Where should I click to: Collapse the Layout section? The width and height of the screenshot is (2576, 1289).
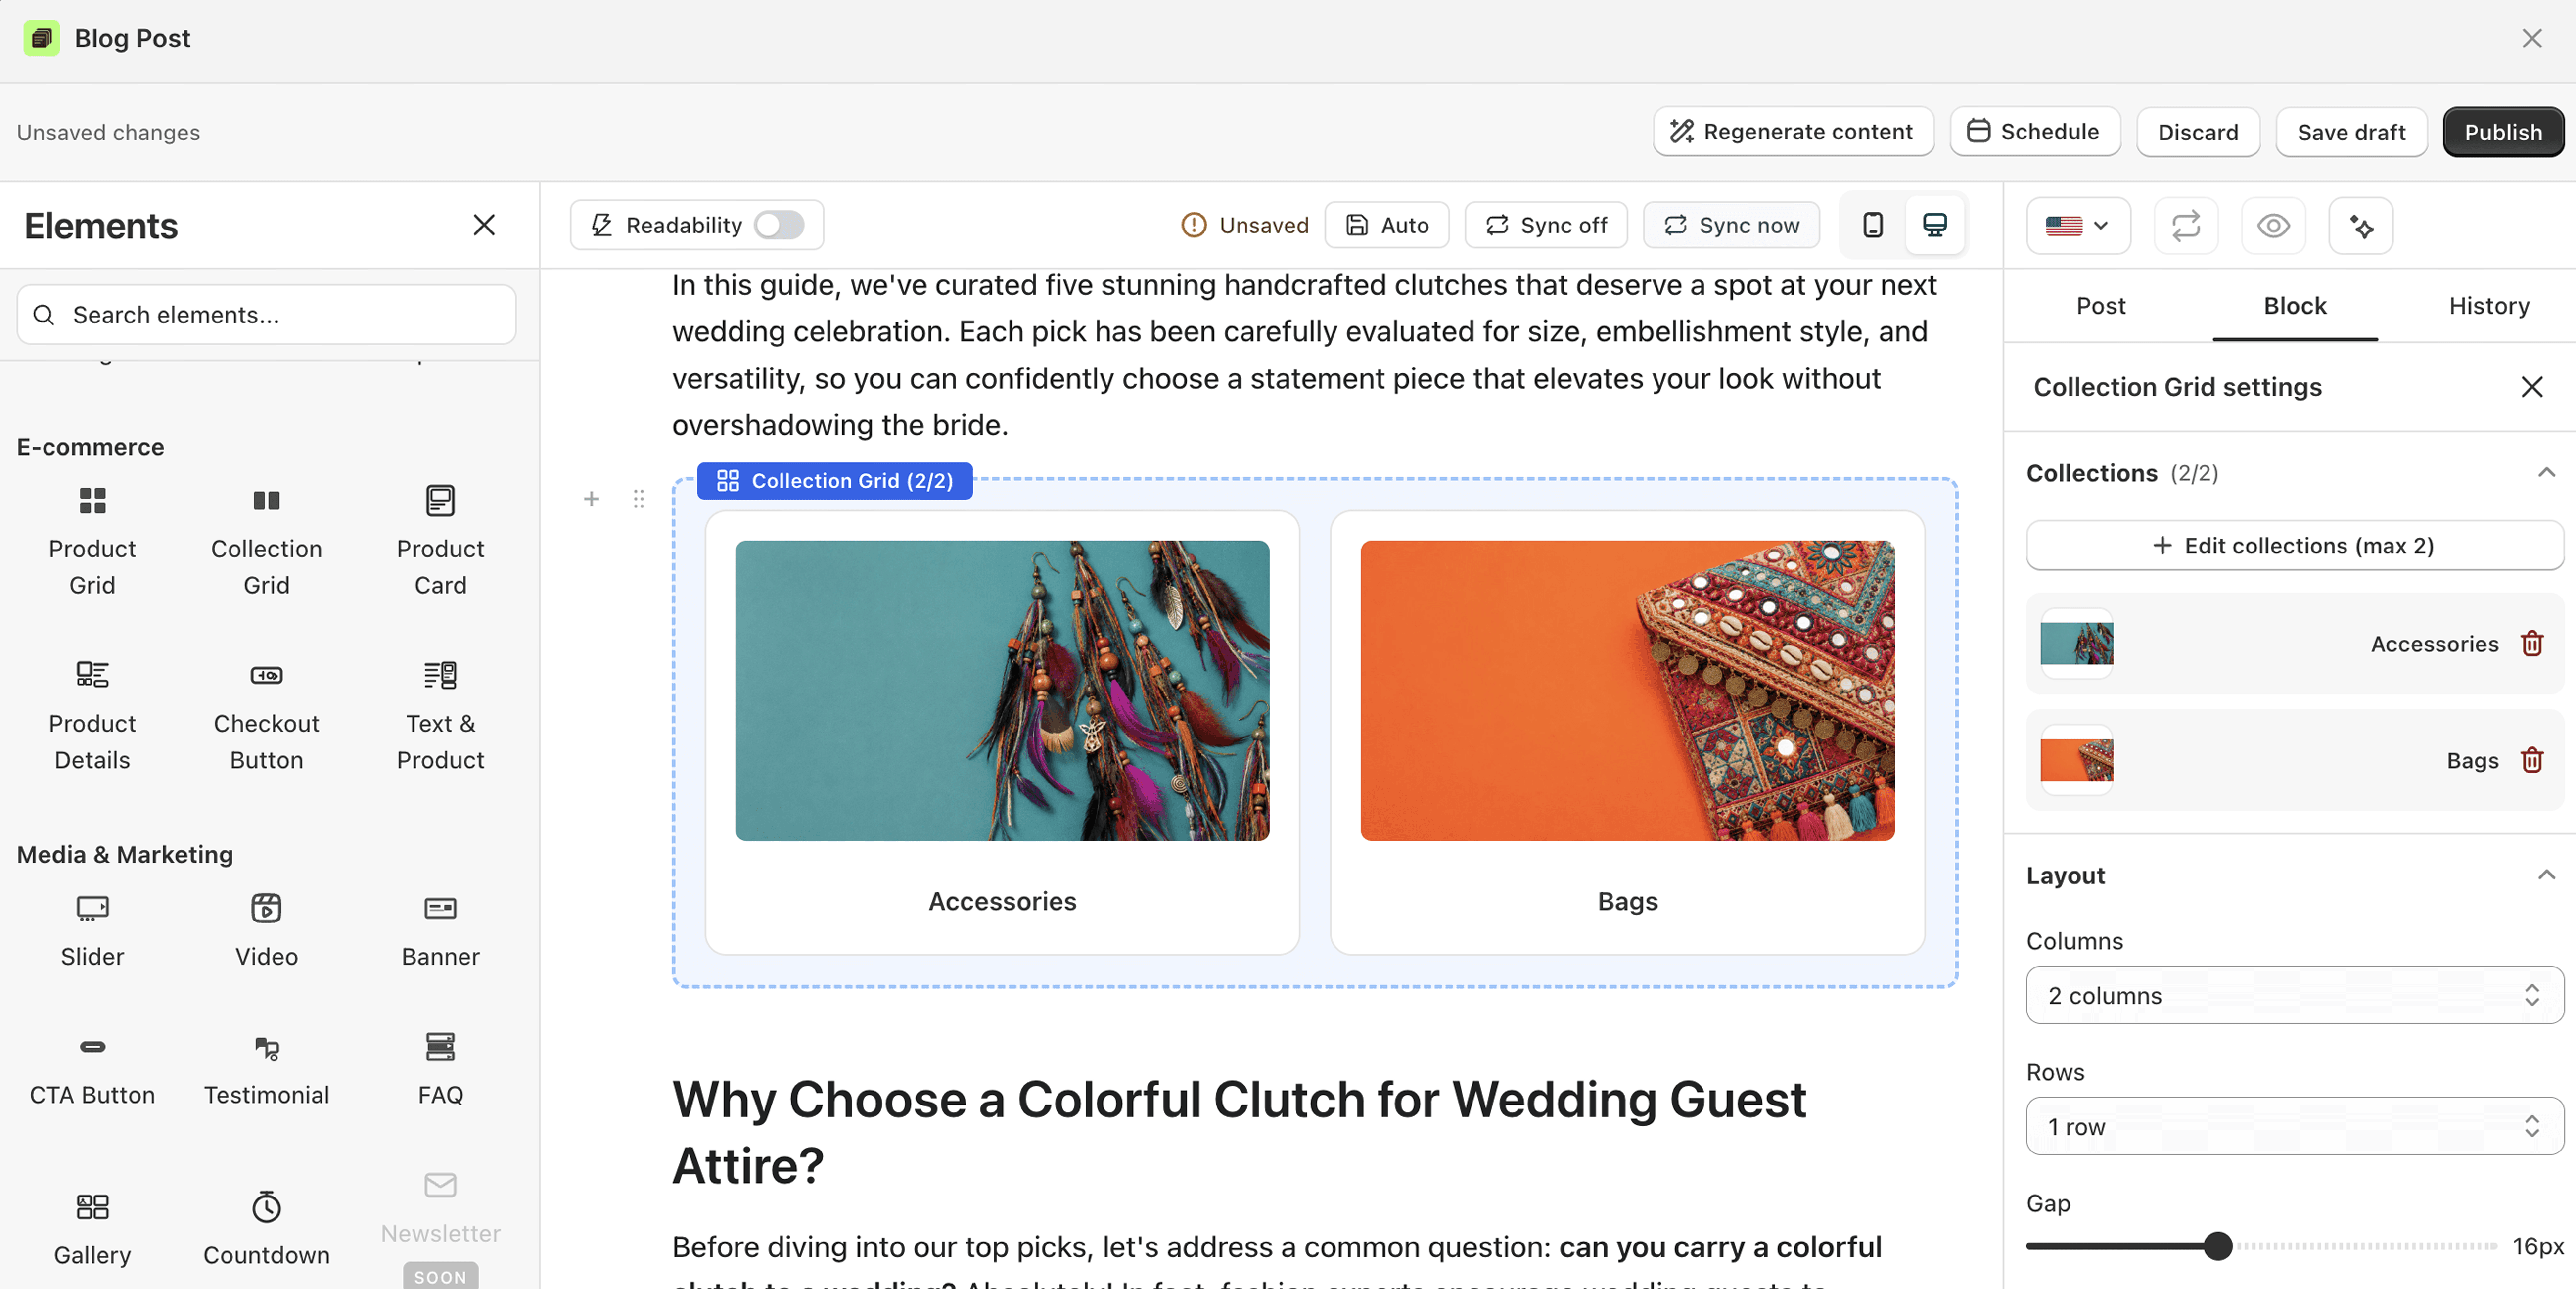tap(2546, 875)
